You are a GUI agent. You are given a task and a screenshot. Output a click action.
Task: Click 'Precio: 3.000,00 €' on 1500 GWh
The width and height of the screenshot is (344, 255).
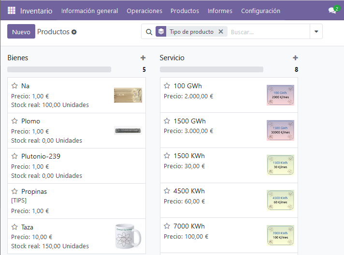tap(188, 131)
